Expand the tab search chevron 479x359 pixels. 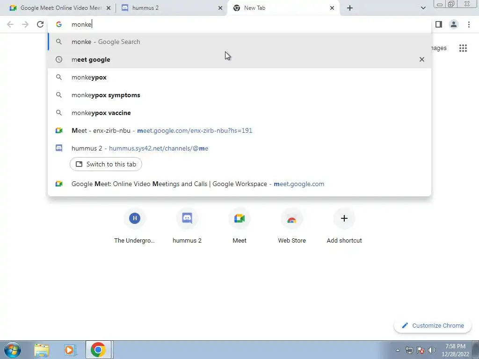(423, 8)
